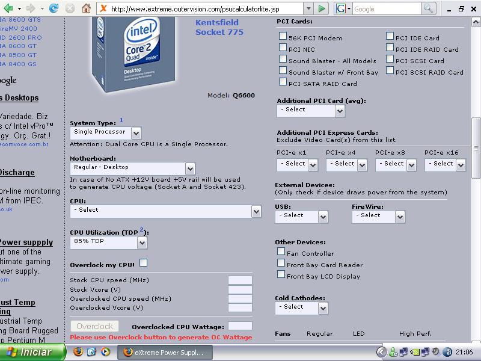Tick Sound Blaster - All Models
This screenshot has height=361, width=481.
click(x=283, y=58)
